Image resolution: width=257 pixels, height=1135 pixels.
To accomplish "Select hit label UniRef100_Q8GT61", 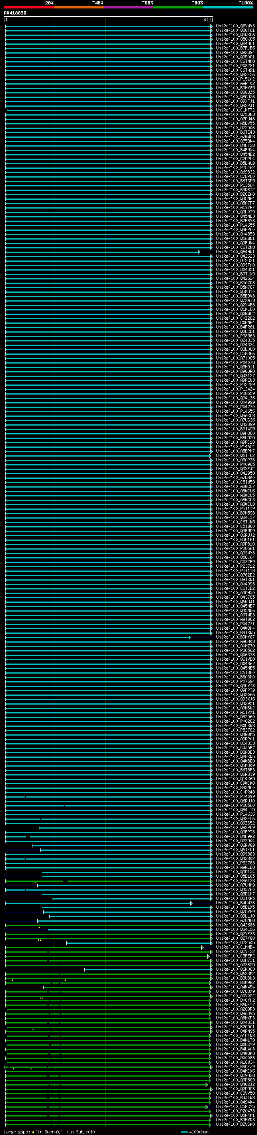I will point(235,31).
